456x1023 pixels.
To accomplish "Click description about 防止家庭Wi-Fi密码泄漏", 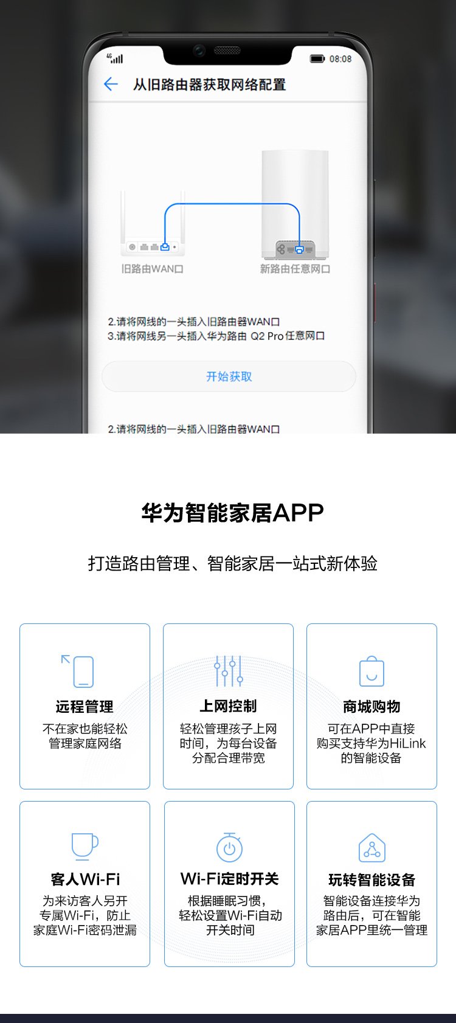I will point(85,915).
